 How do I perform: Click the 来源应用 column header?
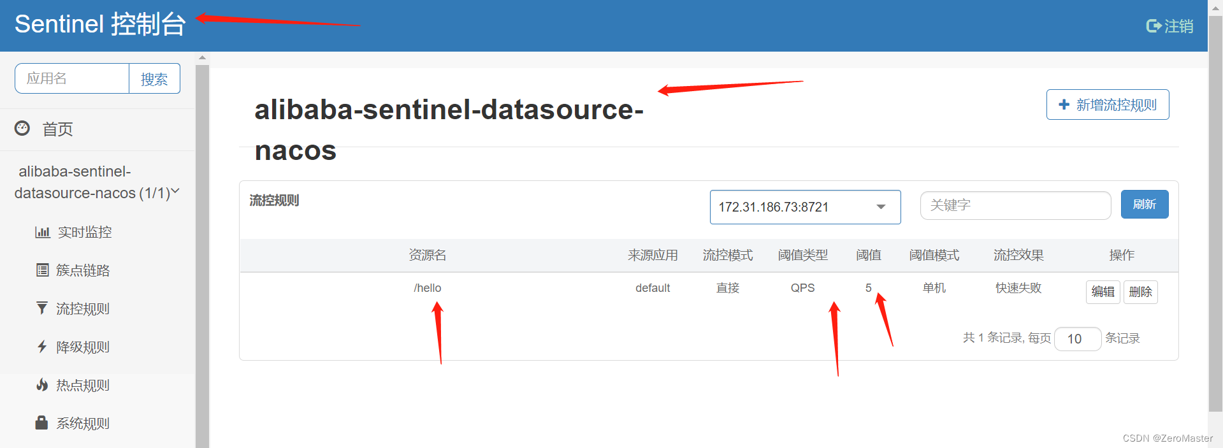pos(653,255)
